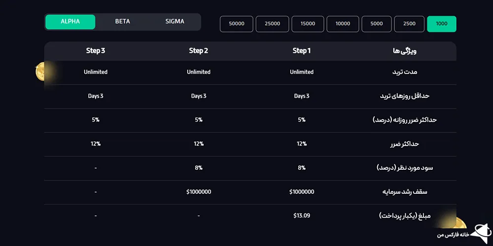The image size is (493, 246).
Task: Switch to the BETA plan tab
Action: point(122,22)
